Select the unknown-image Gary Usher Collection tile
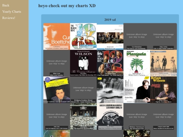Screen dimensions: 183x137 [x=163, y=37]
